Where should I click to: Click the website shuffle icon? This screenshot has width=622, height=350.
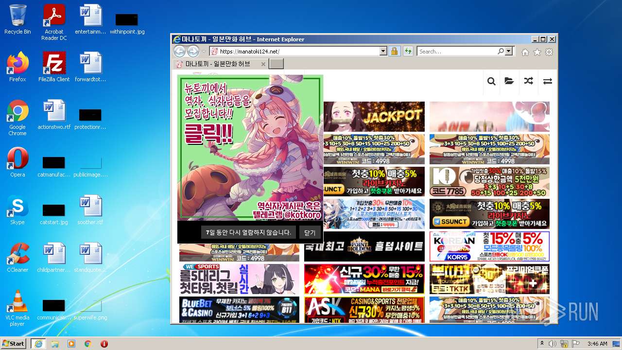click(x=528, y=81)
